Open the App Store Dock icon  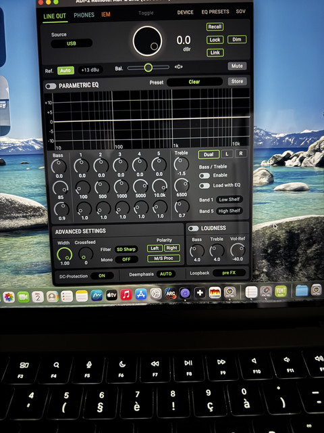point(141,294)
